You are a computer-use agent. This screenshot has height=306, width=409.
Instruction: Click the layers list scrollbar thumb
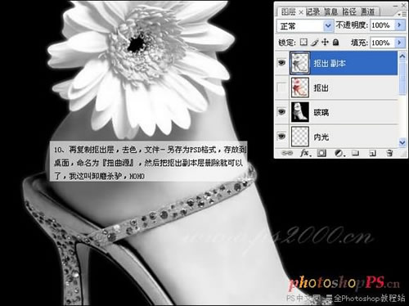pos(402,78)
